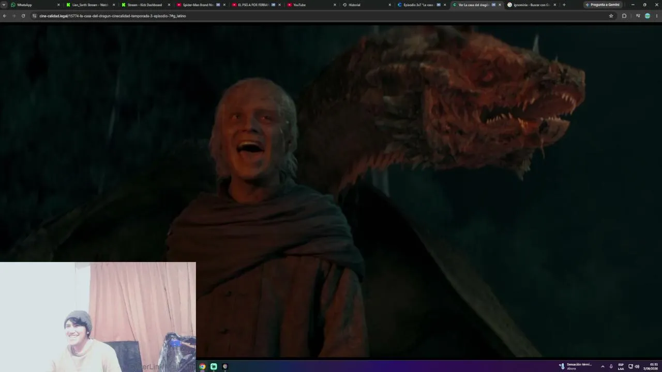This screenshot has height=372, width=662.
Task: Switch to the YouTube tab
Action: [x=312, y=5]
